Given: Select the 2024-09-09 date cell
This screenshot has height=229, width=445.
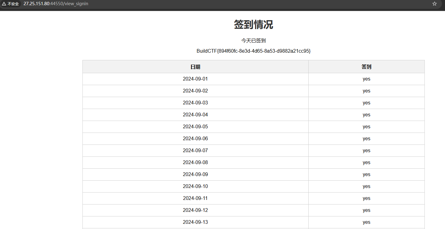Looking at the screenshot, I should (x=195, y=175).
